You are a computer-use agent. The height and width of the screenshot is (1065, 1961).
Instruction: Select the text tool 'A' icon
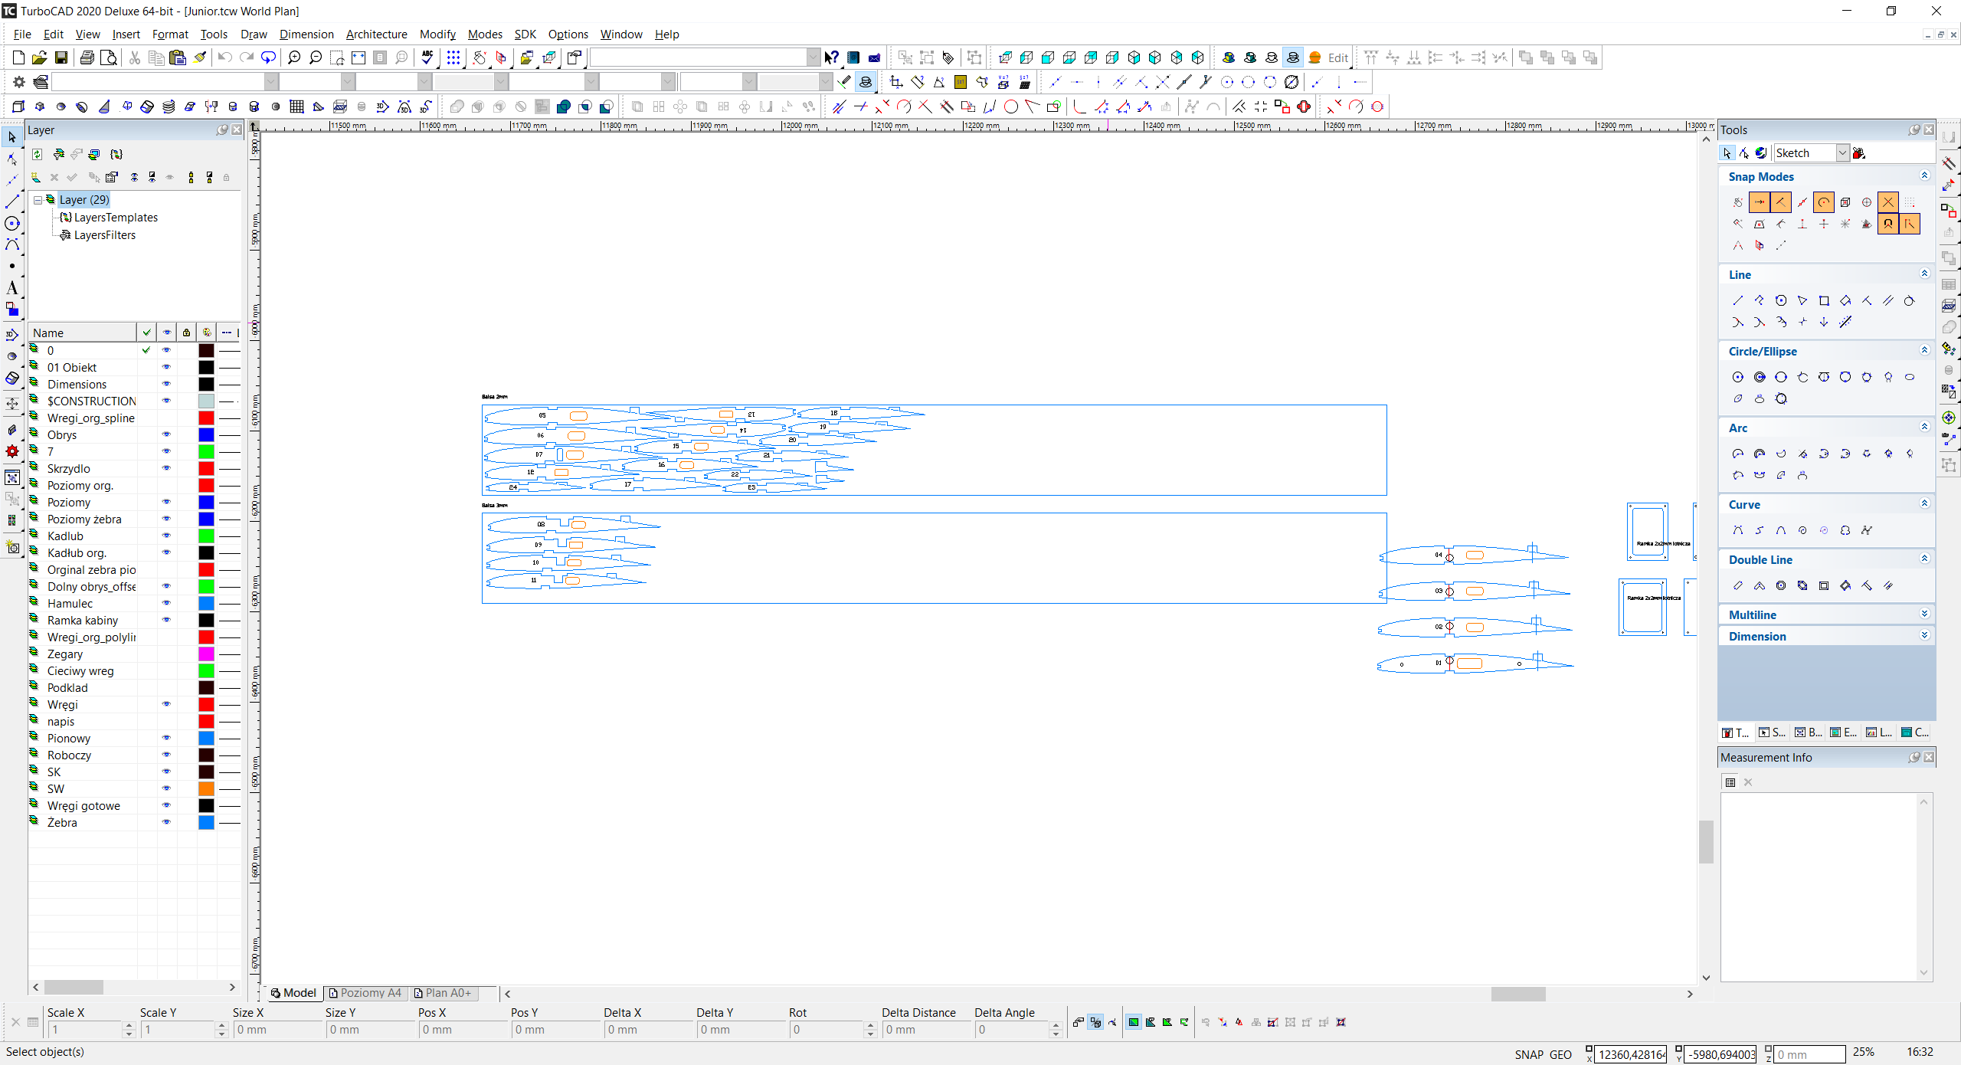tap(12, 288)
